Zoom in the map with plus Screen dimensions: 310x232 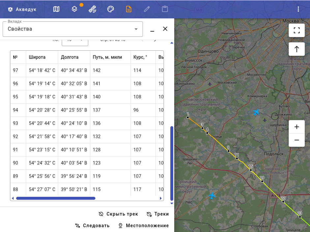point(296,127)
